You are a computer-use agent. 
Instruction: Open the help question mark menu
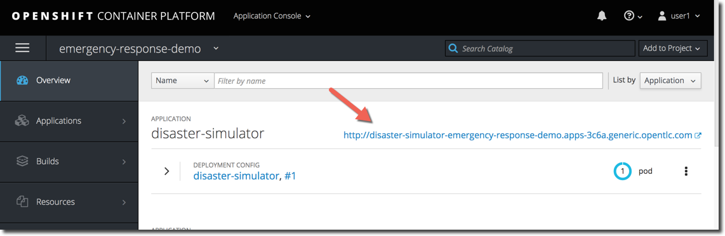pyautogui.click(x=633, y=16)
